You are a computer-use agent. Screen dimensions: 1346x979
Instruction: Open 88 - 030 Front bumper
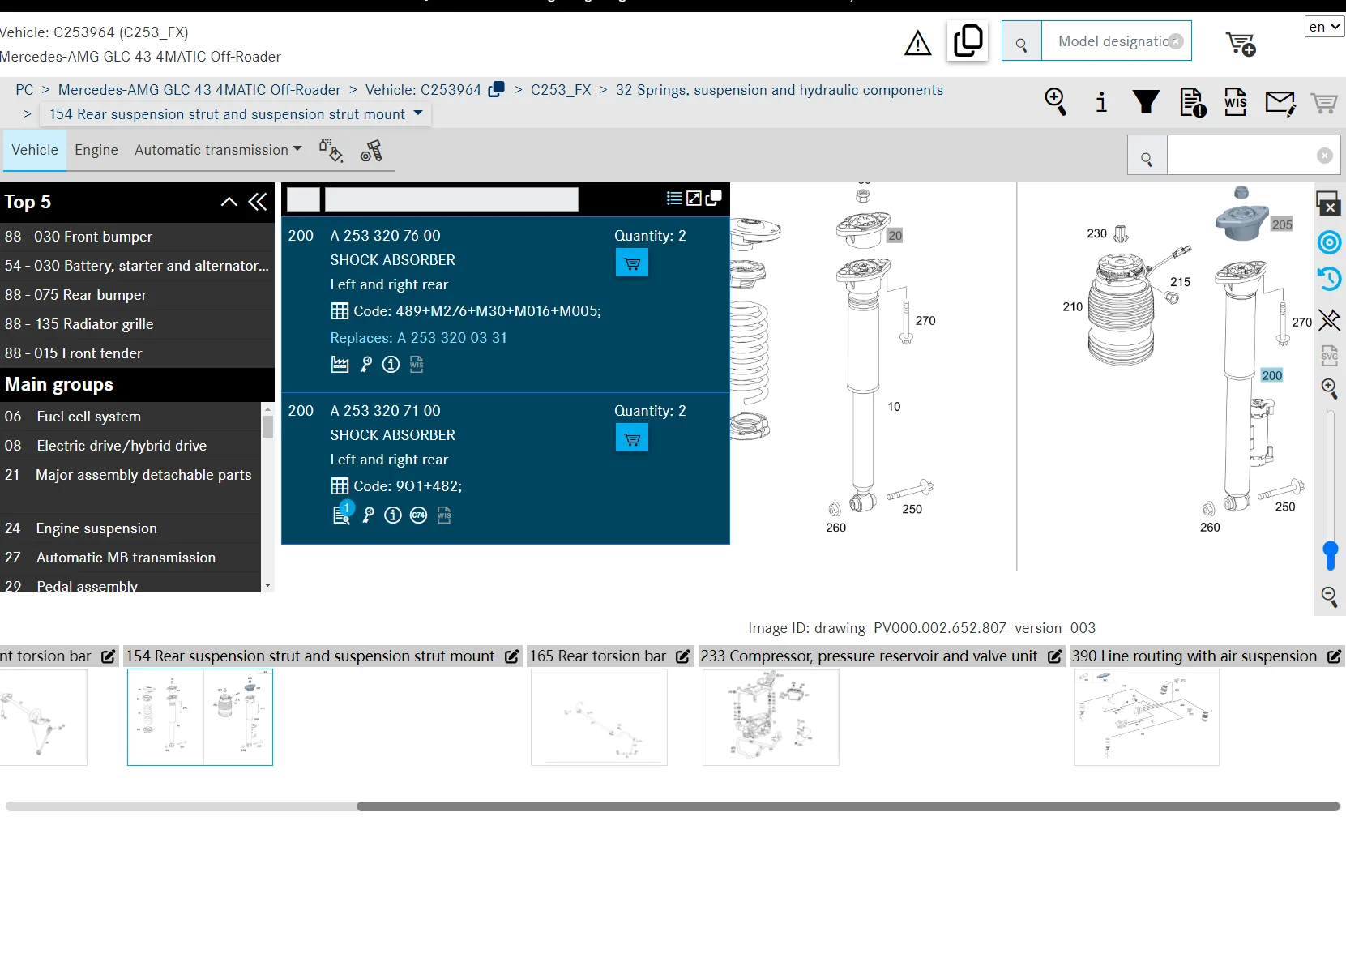(x=137, y=237)
